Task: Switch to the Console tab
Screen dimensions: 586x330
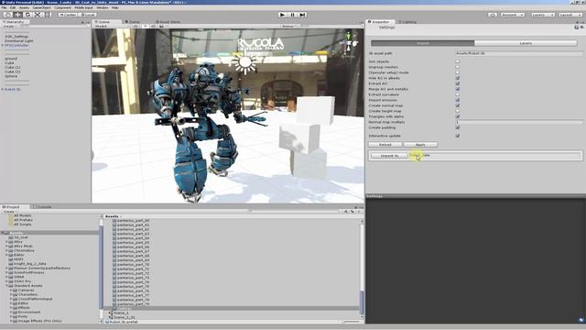Action: pyautogui.click(x=42, y=207)
